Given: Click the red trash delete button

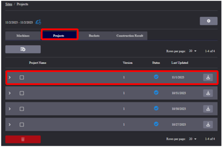Looking at the screenshot, I should (23, 139).
